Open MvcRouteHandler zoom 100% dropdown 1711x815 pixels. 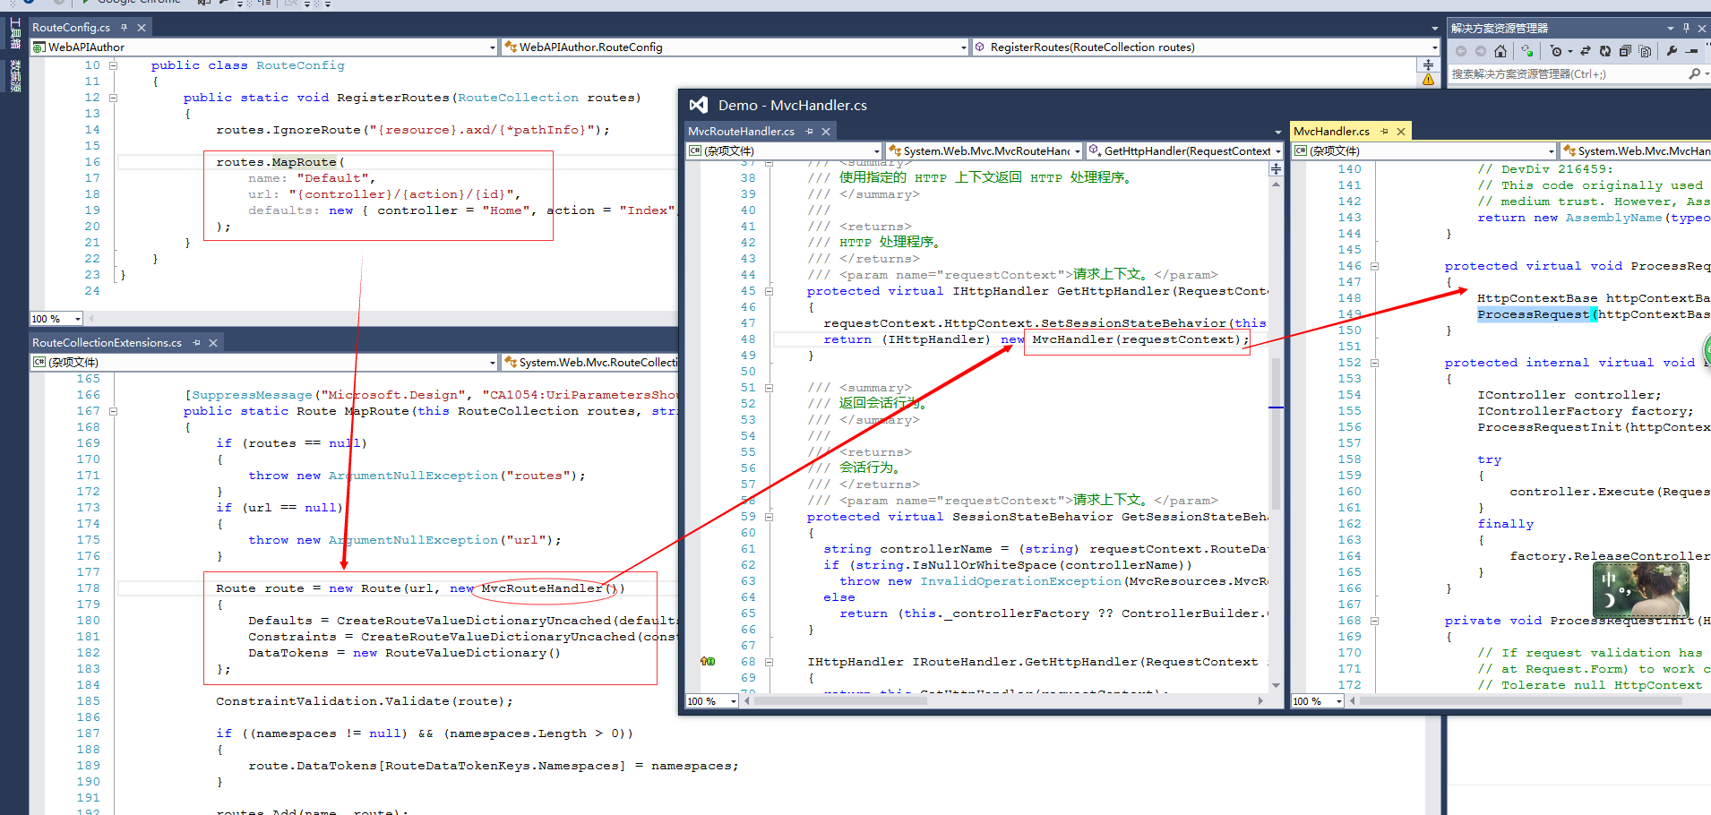pos(734,701)
